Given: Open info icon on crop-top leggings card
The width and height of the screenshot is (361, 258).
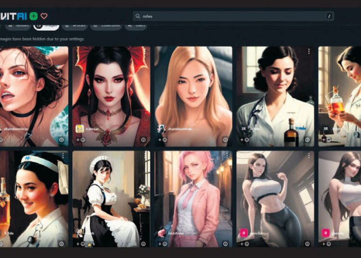Looking at the screenshot, I should (x=308, y=244).
